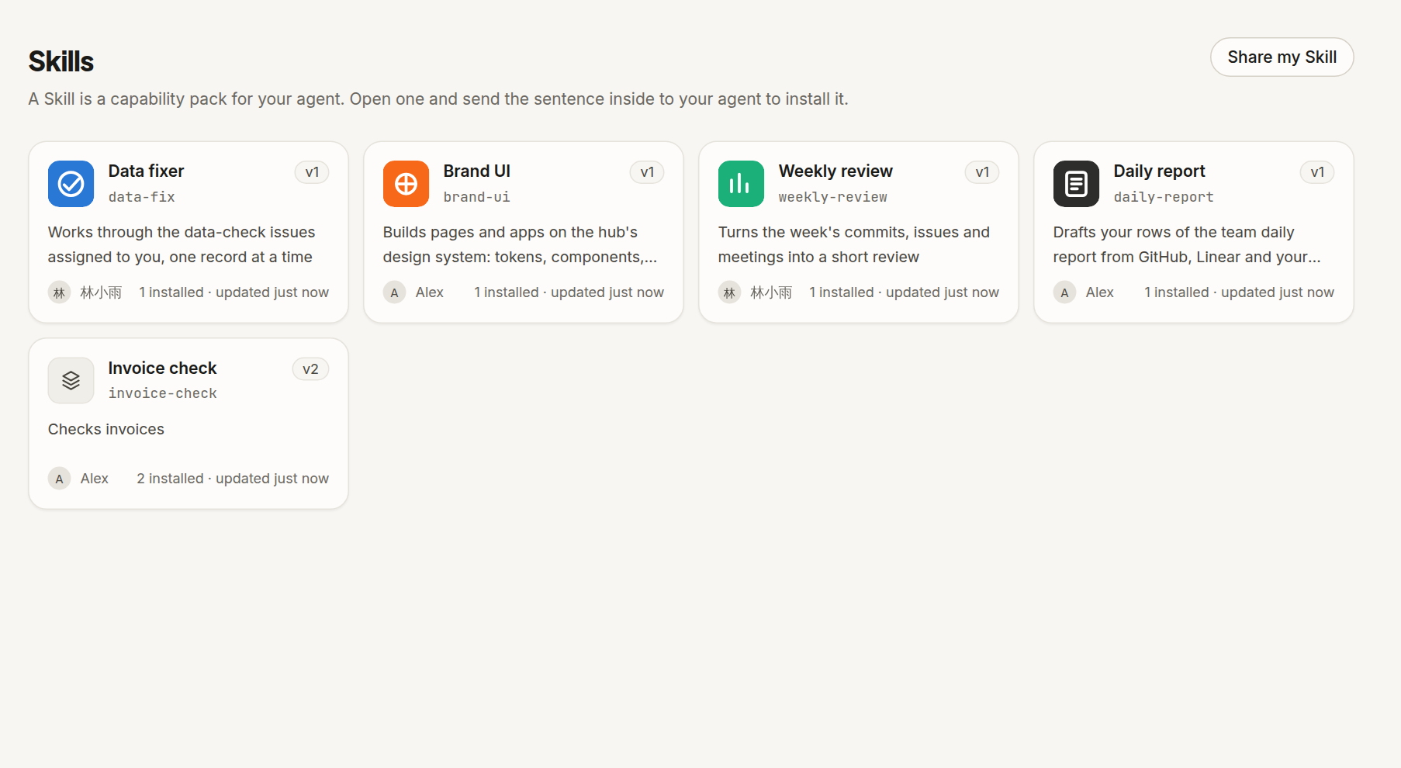Click the A avatar on Brand UI card
The height and width of the screenshot is (768, 1401).
click(394, 292)
